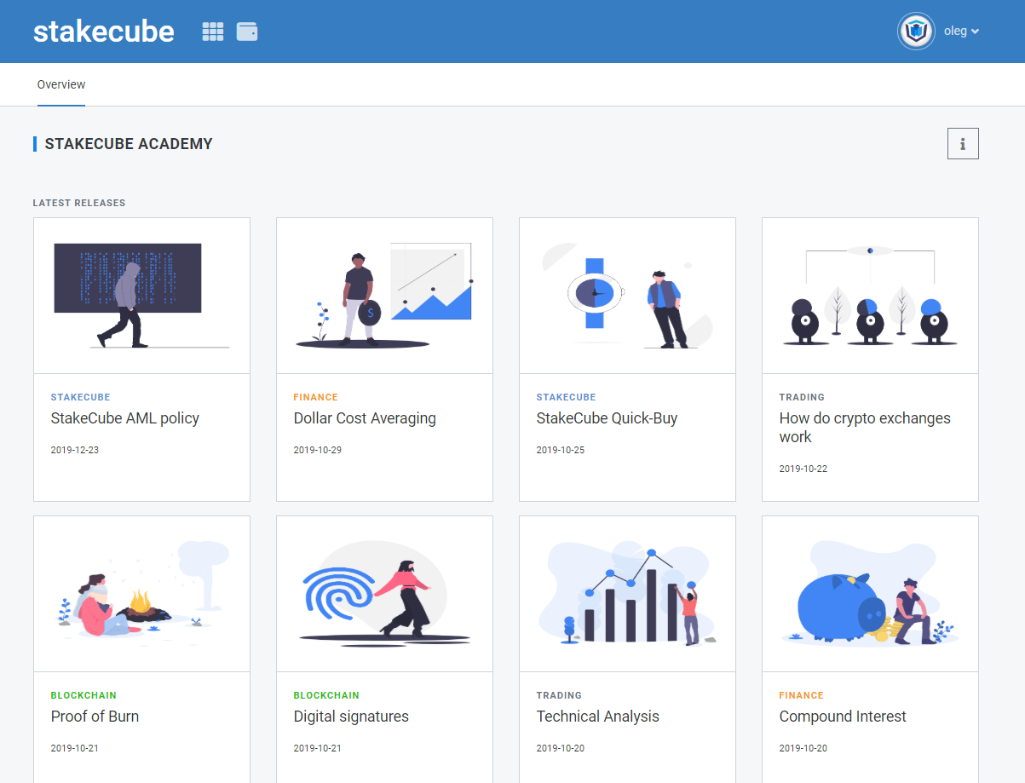Screen dimensions: 1025x783
Task: Click the BLOCKCHAIN tag on Digital signatures
Action: point(326,695)
